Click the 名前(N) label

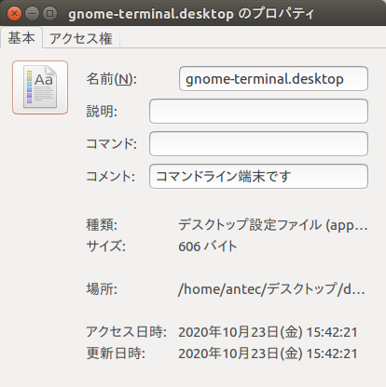pyautogui.click(x=112, y=79)
